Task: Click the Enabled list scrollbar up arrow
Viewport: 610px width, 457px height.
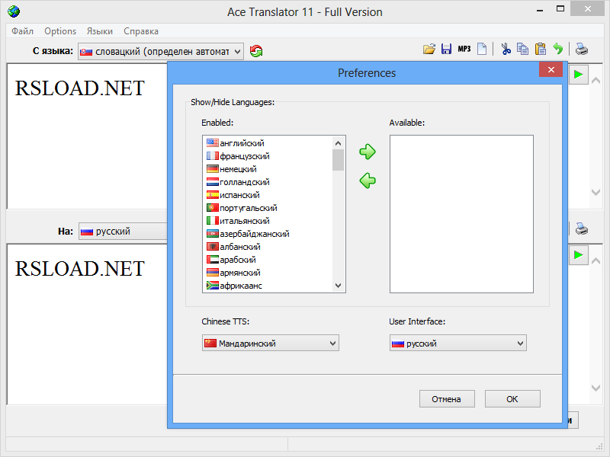Action: click(x=338, y=143)
